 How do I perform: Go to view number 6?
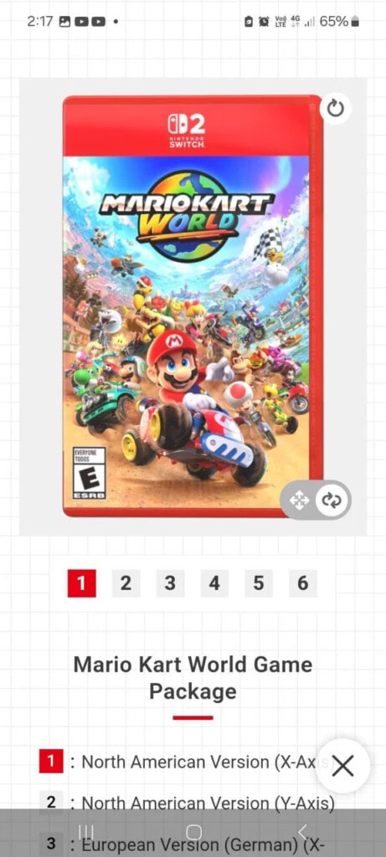[303, 583]
